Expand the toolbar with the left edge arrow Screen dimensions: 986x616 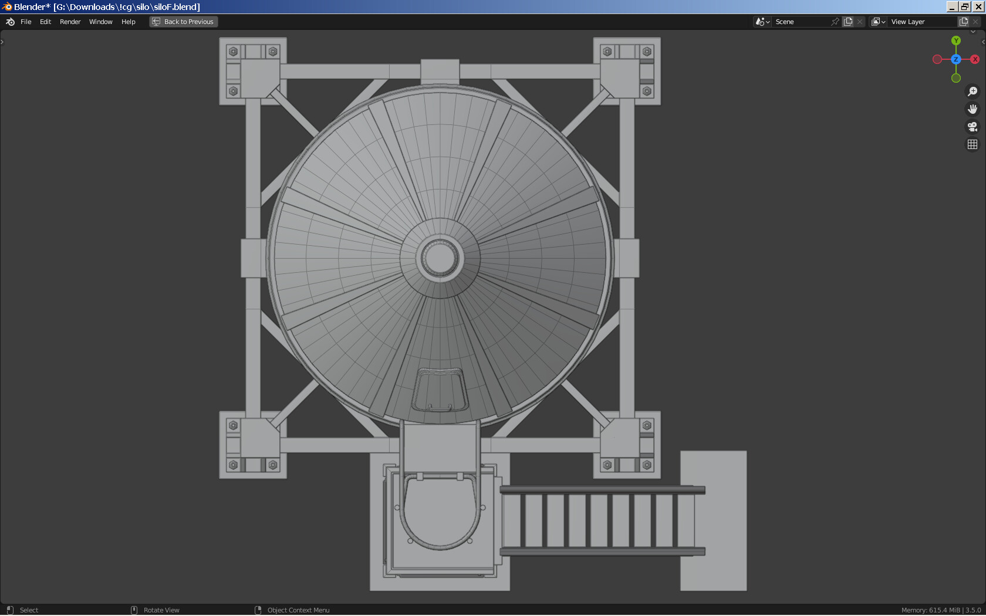[2, 41]
